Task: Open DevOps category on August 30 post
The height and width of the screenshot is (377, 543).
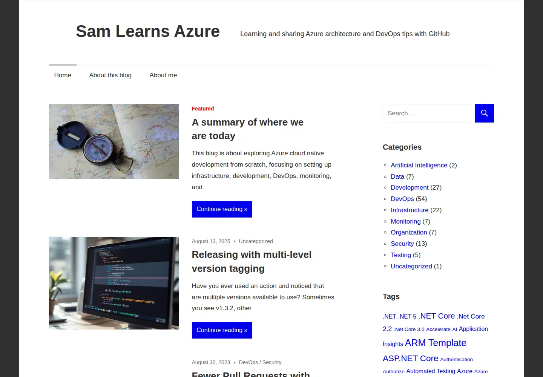Action: pyautogui.click(x=248, y=362)
